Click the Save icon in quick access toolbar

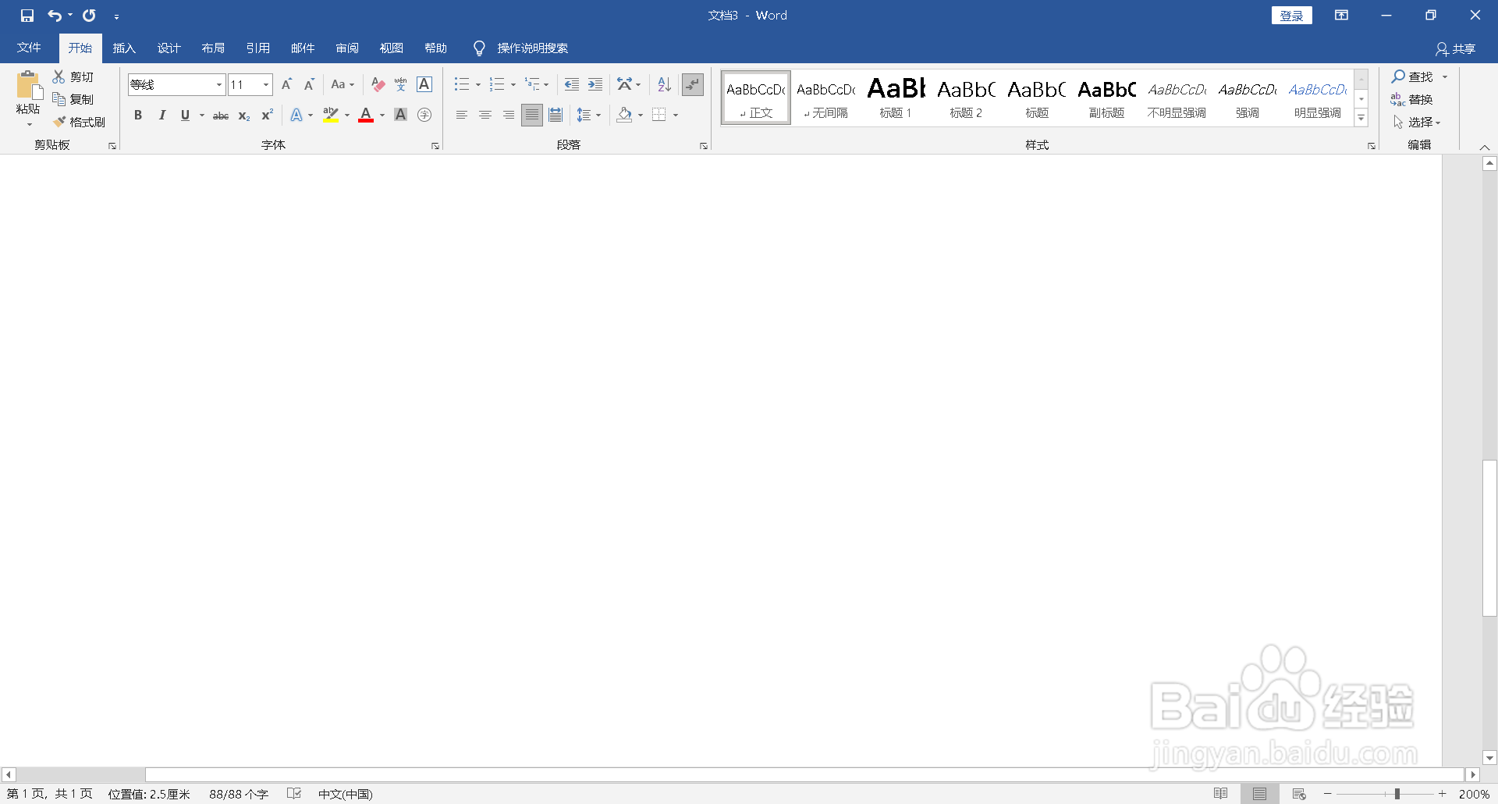pos(27,16)
